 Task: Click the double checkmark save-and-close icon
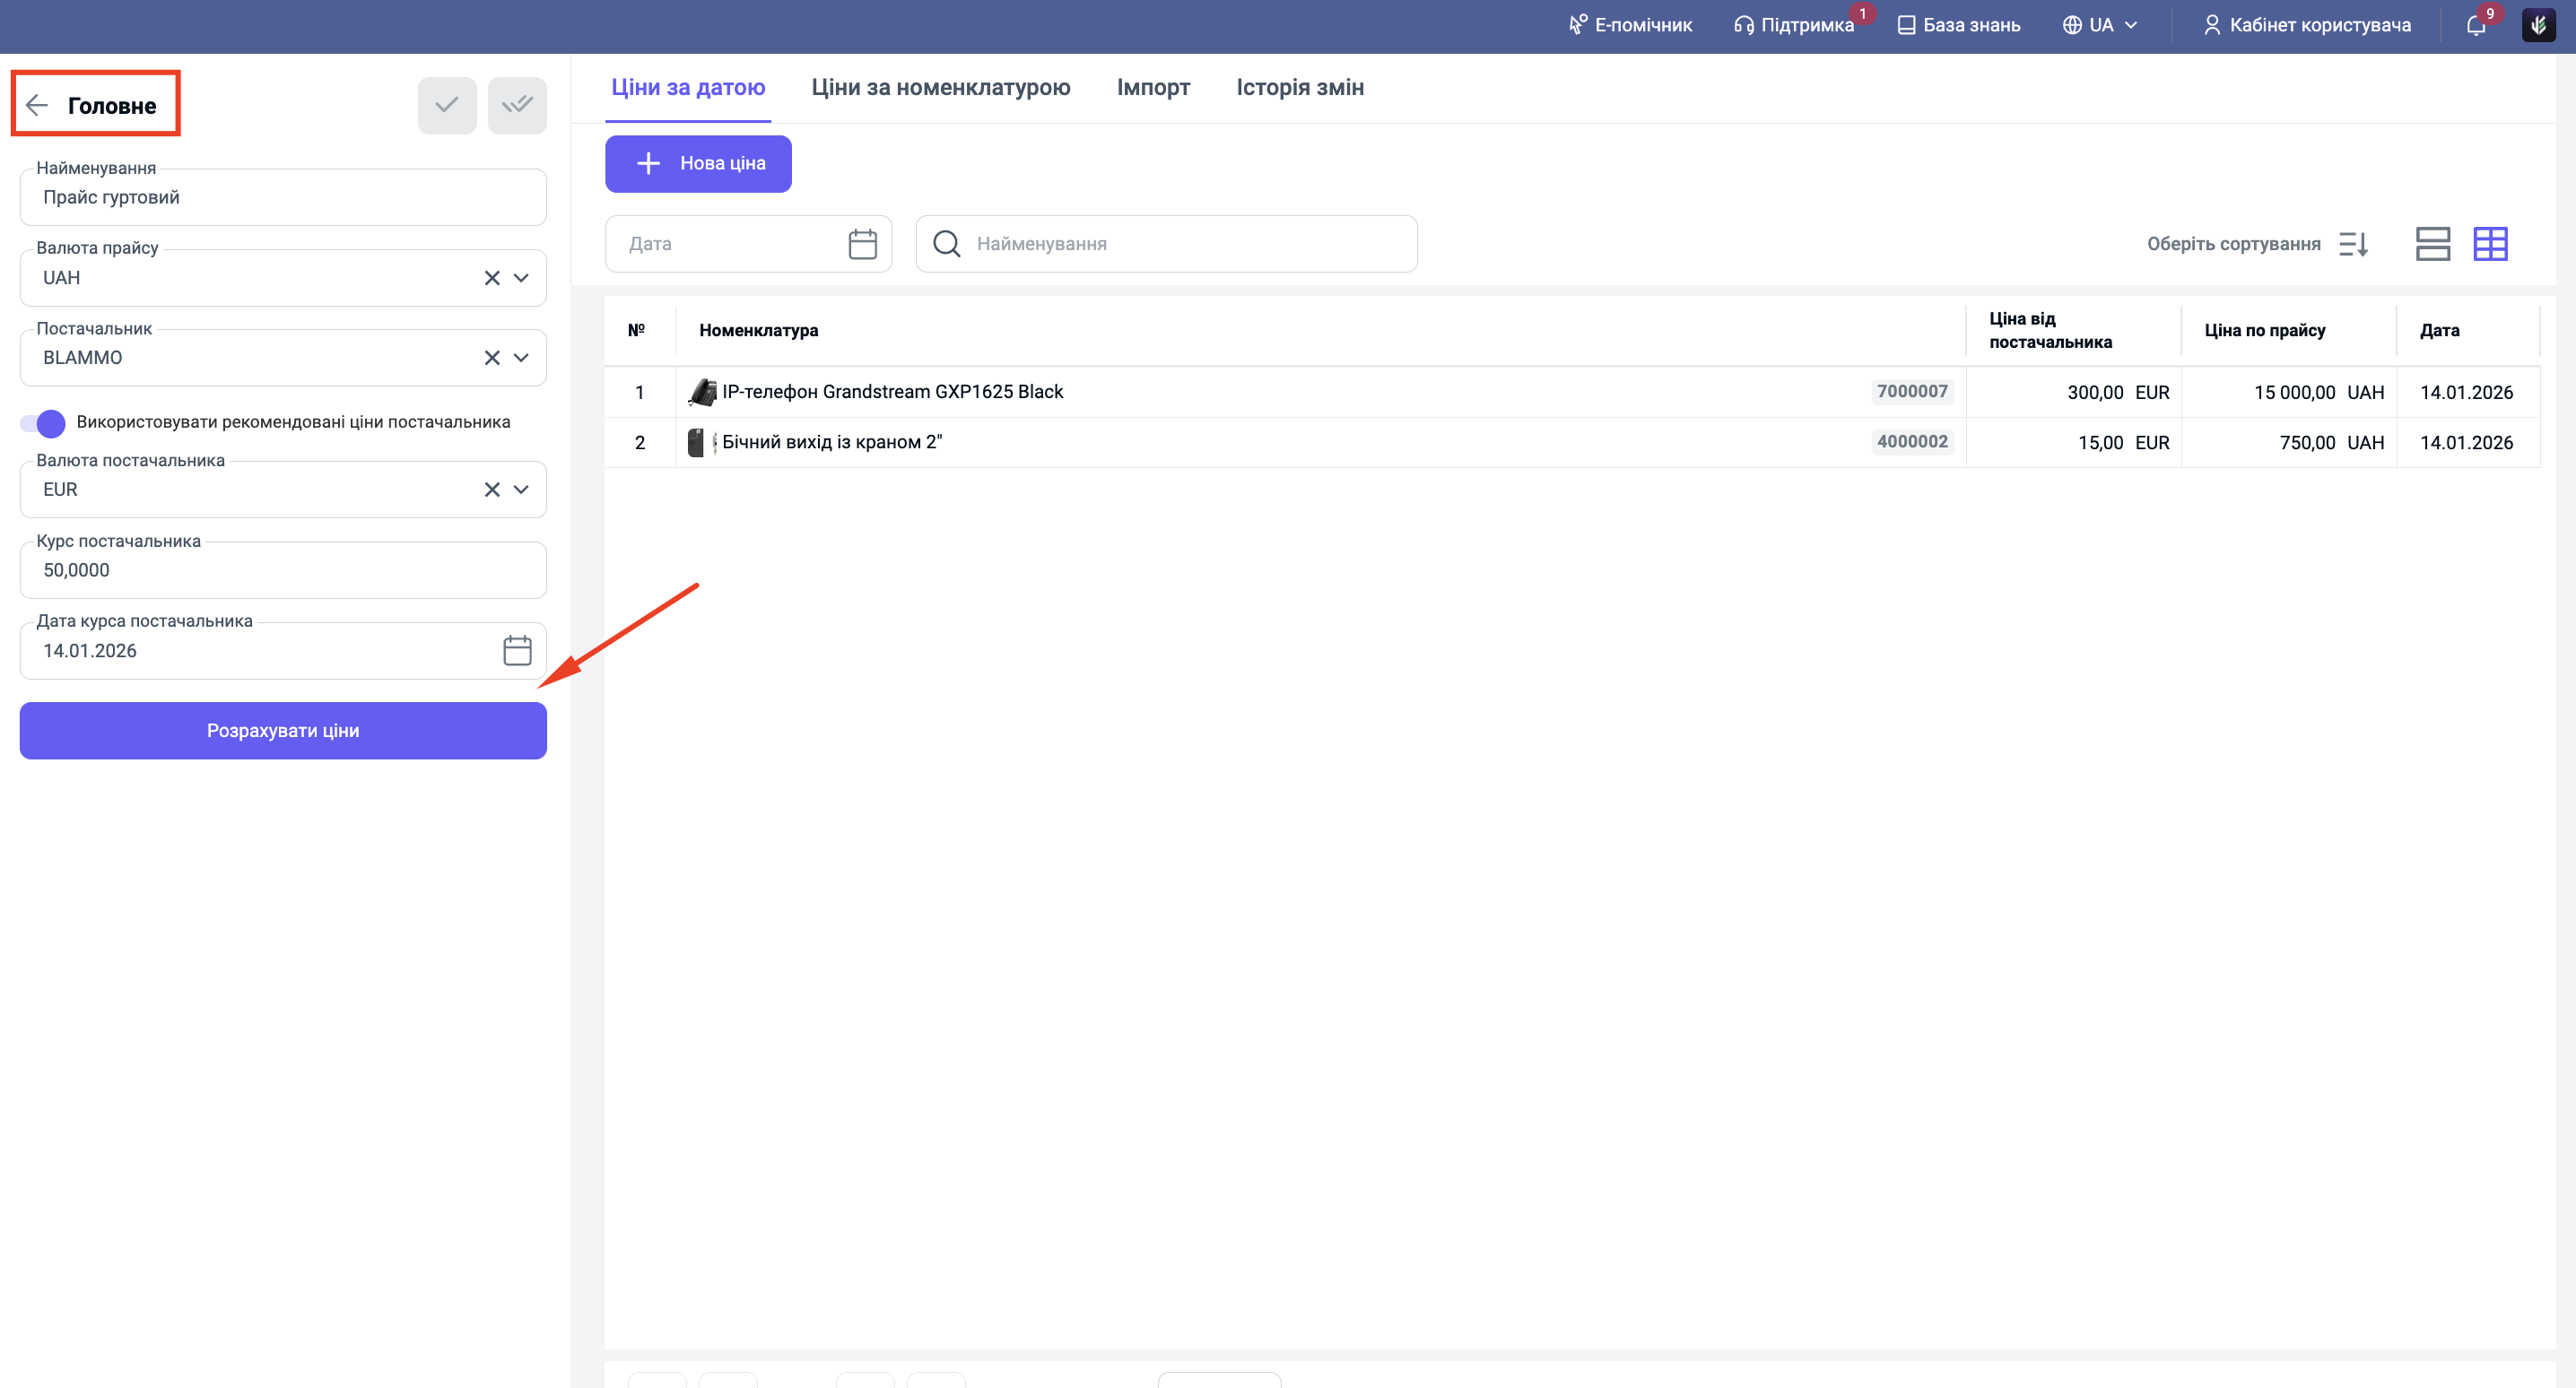tap(517, 105)
